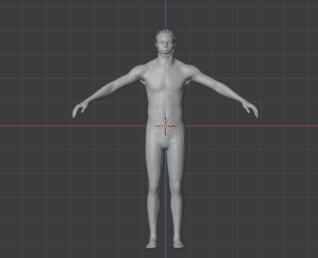Click the 3D cursor crosshair at the pelvis

tap(166, 126)
